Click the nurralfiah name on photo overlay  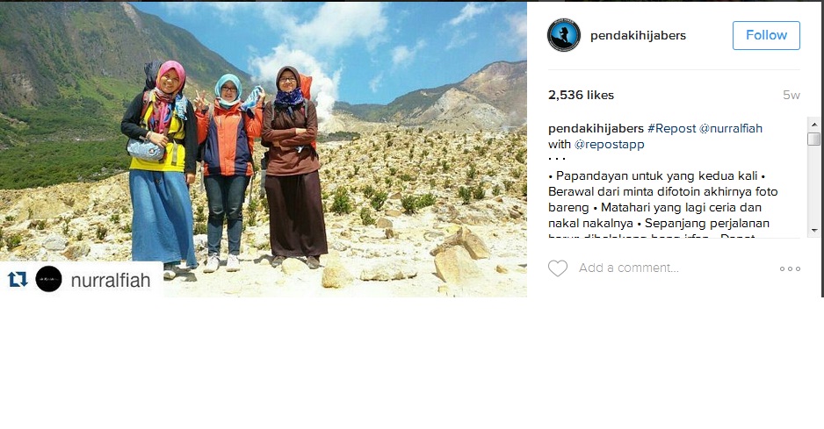pyautogui.click(x=111, y=280)
